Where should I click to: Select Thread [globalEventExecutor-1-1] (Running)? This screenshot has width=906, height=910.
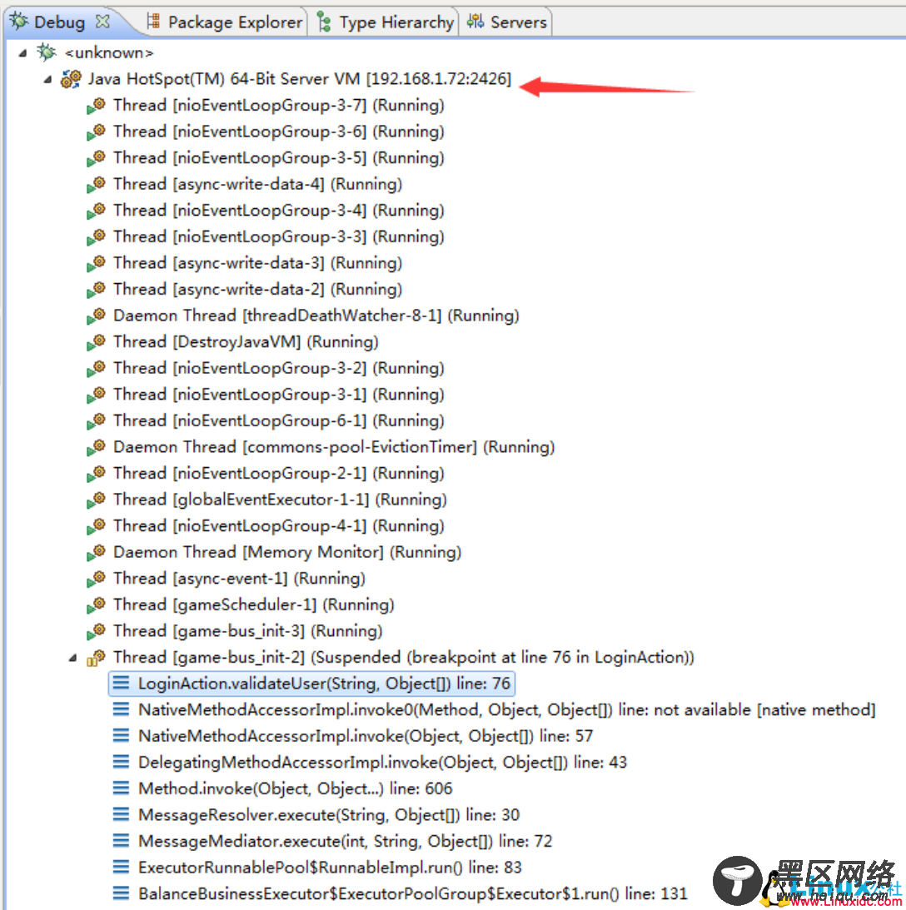click(280, 500)
